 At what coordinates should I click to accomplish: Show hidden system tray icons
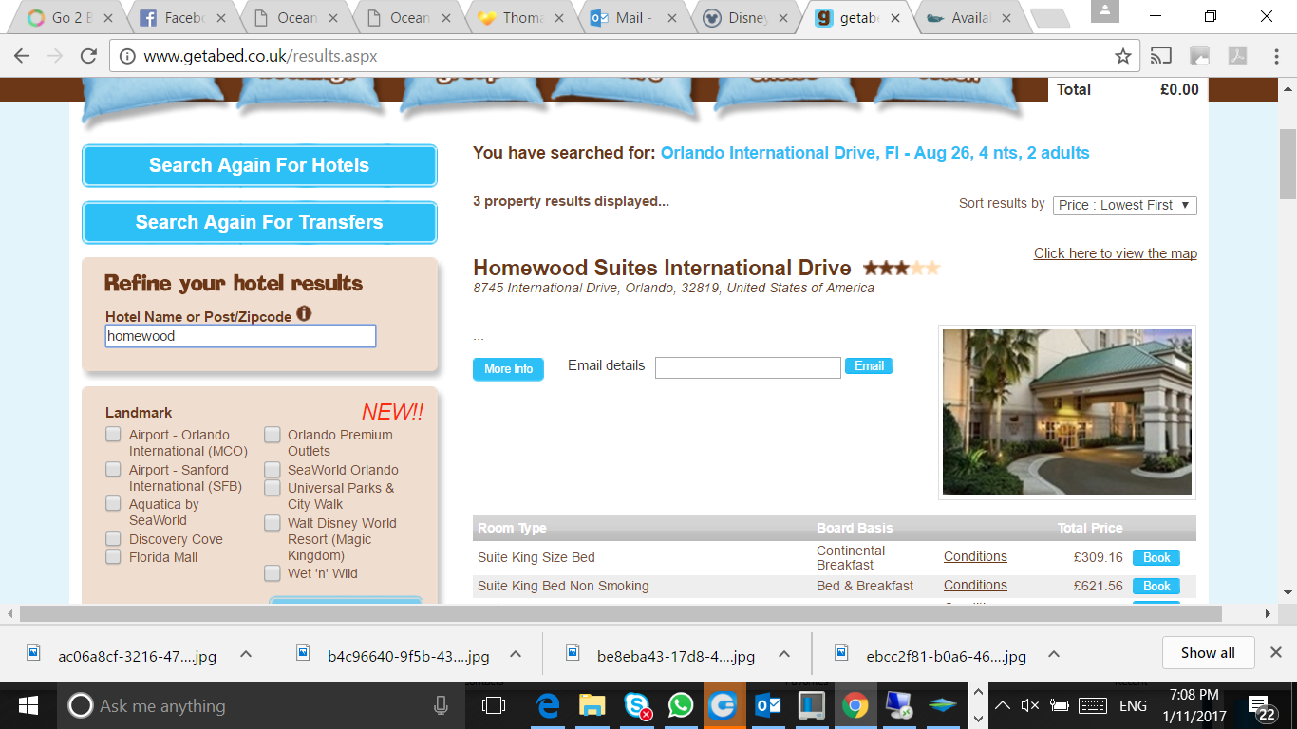tap(1003, 705)
